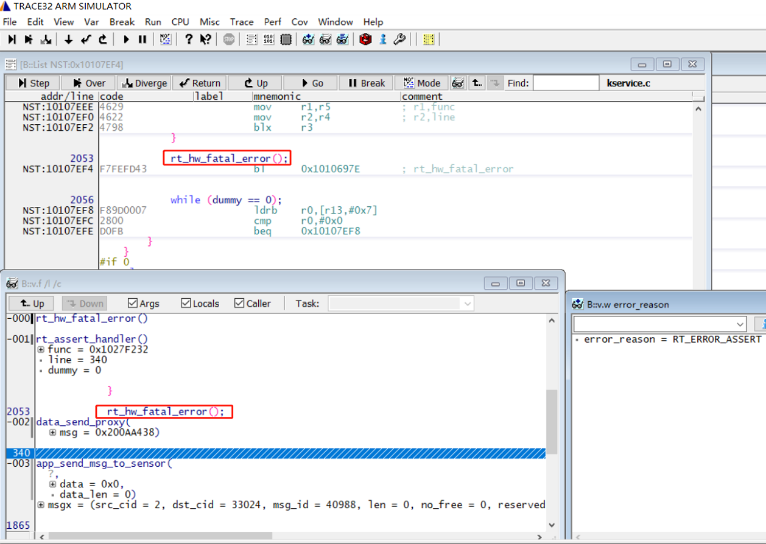Open the Window menu

coord(336,22)
